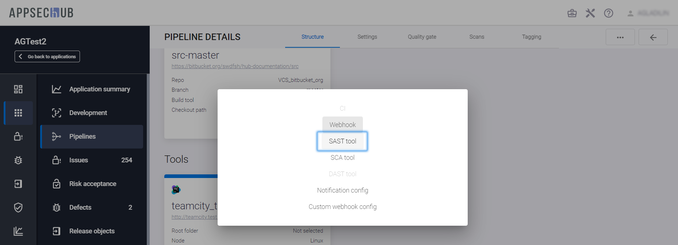Image resolution: width=678 pixels, height=245 pixels.
Task: Select SCA tool option
Action: [342, 158]
